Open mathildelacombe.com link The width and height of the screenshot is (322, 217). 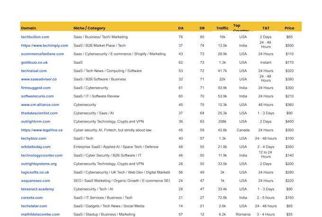click(x=40, y=215)
